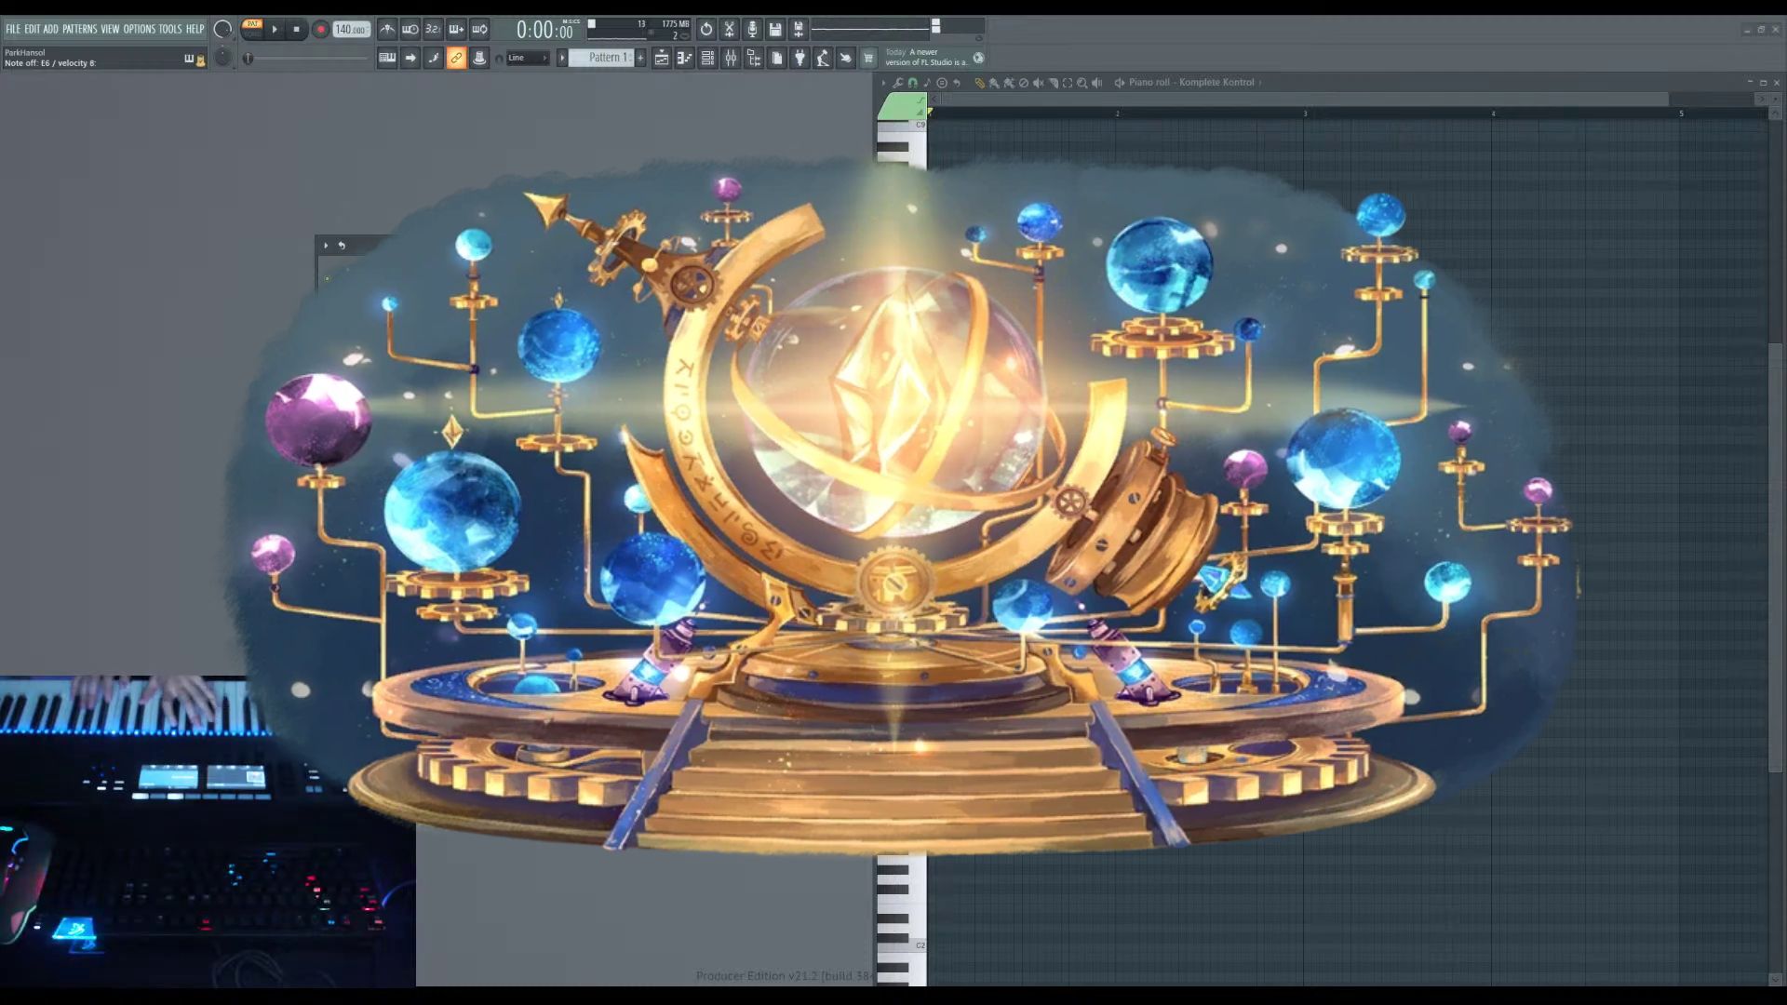This screenshot has width=1787, height=1005.
Task: Toggle wait for input to start playing
Action: click(x=410, y=29)
